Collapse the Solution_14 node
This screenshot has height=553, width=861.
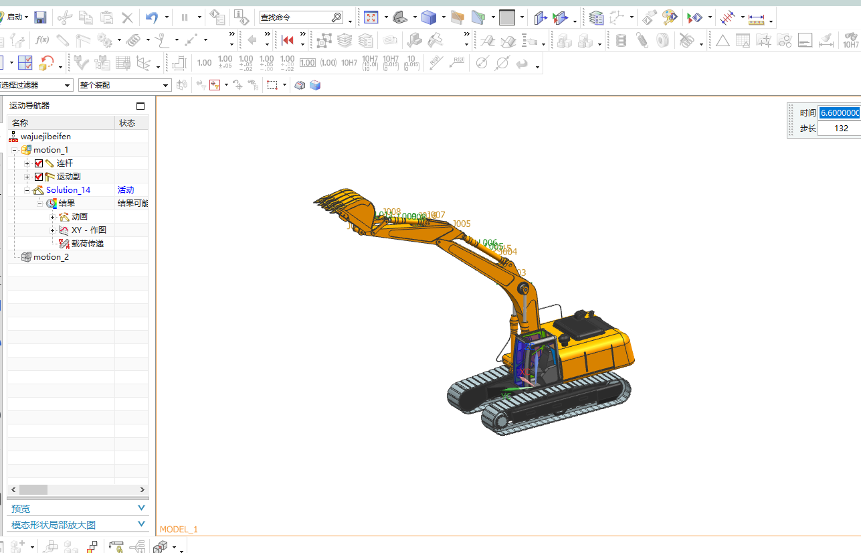[27, 190]
